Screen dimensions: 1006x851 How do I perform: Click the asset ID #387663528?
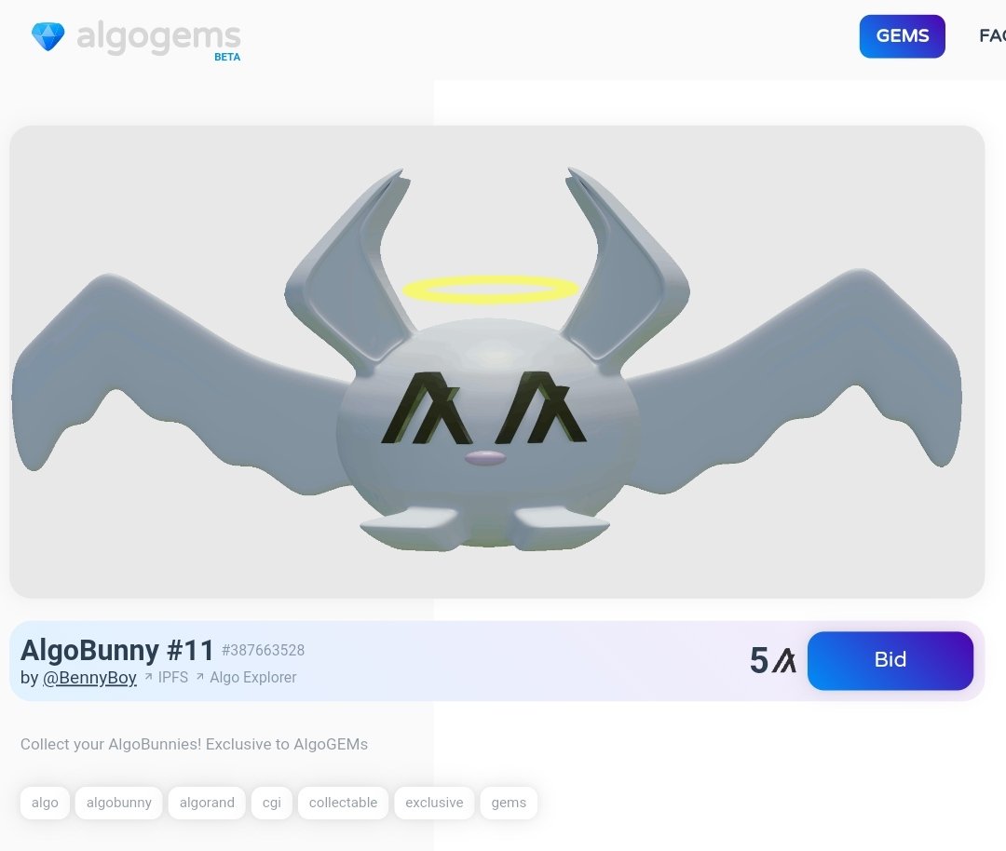click(x=263, y=650)
